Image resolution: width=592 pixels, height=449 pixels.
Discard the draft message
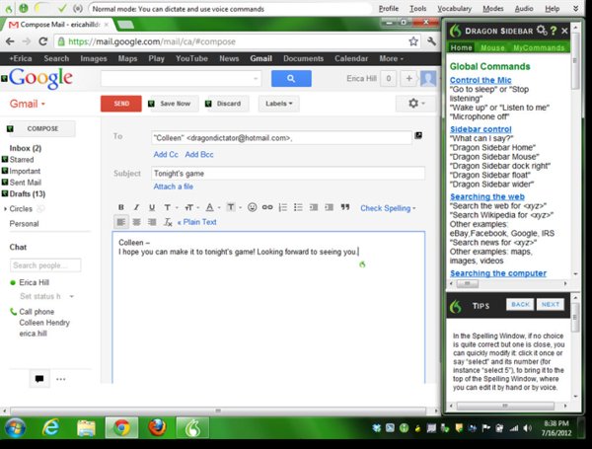(x=228, y=104)
